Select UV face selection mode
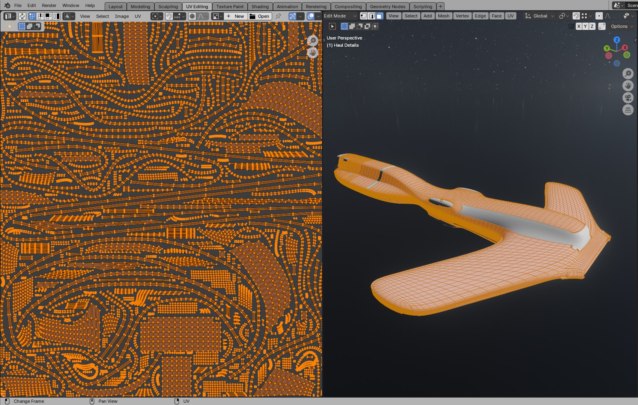The width and height of the screenshot is (638, 405). (x=48, y=16)
